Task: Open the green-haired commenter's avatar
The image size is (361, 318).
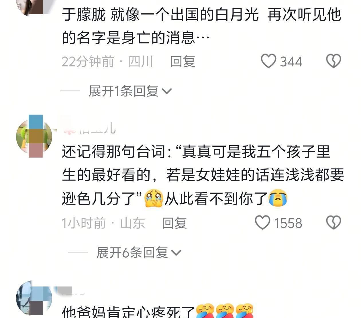Action: [x=34, y=136]
